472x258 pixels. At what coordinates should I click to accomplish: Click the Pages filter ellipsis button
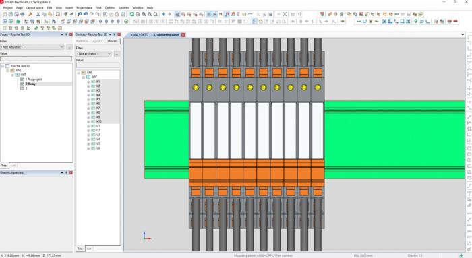[x=69, y=47]
